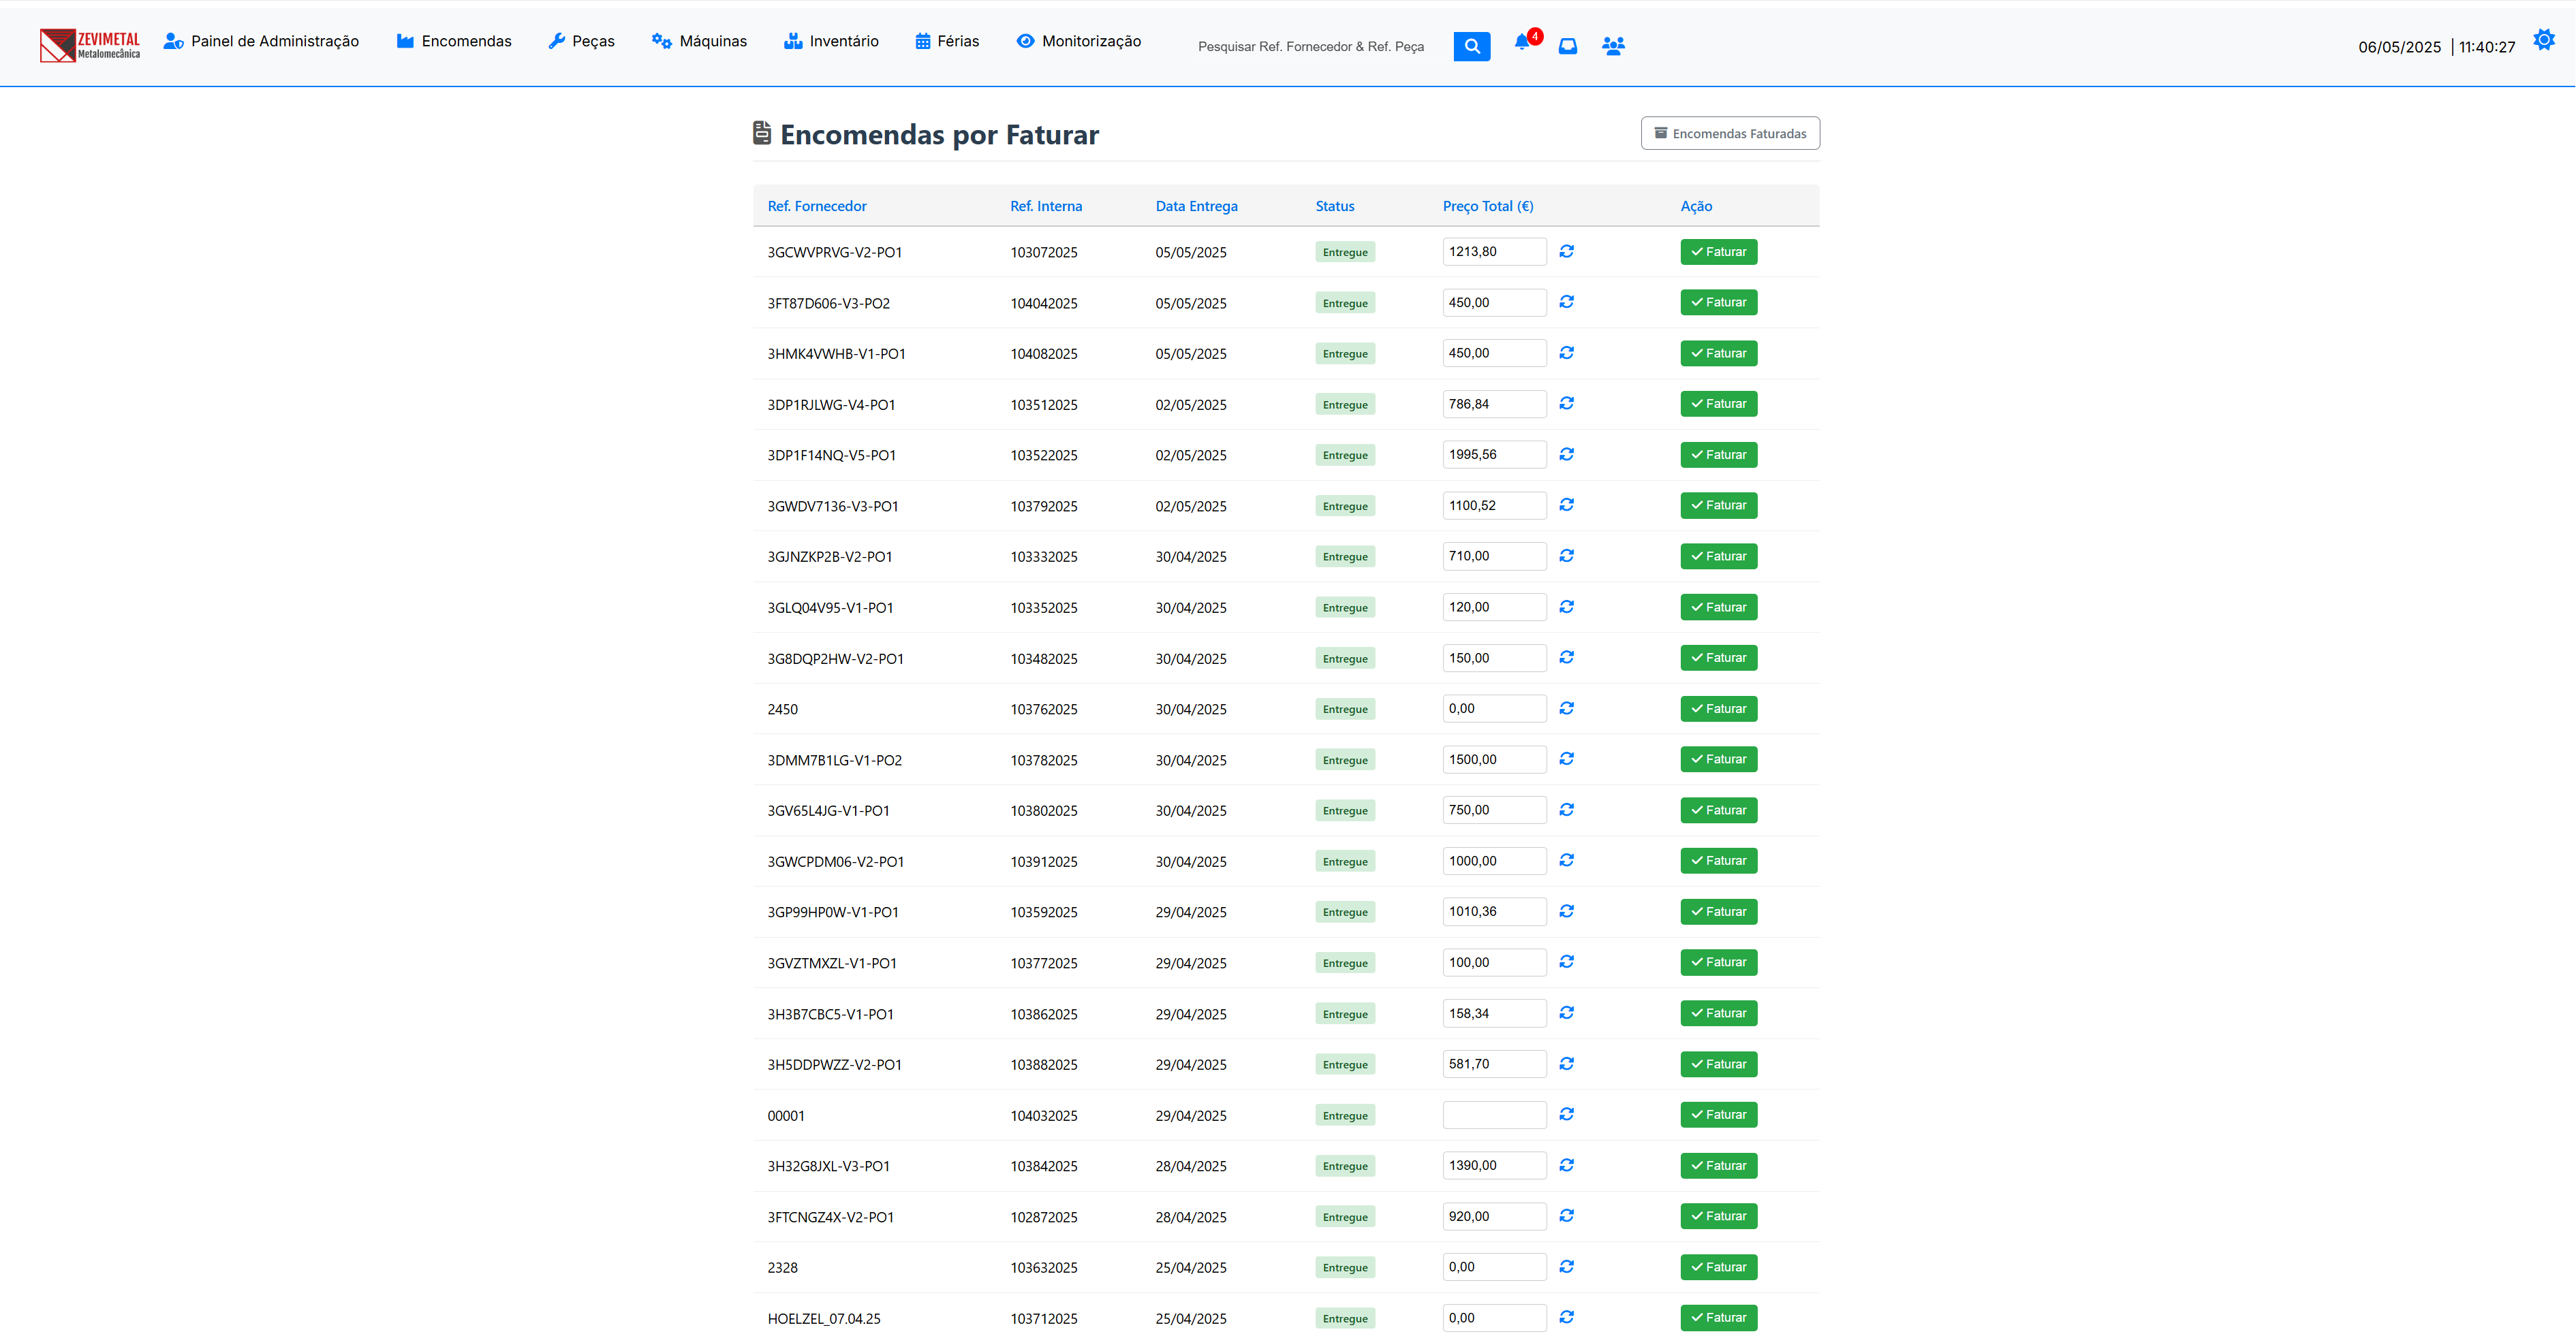
Task: Refresh price for order 3DP1RJLWG-V4-PO1
Action: [1566, 404]
